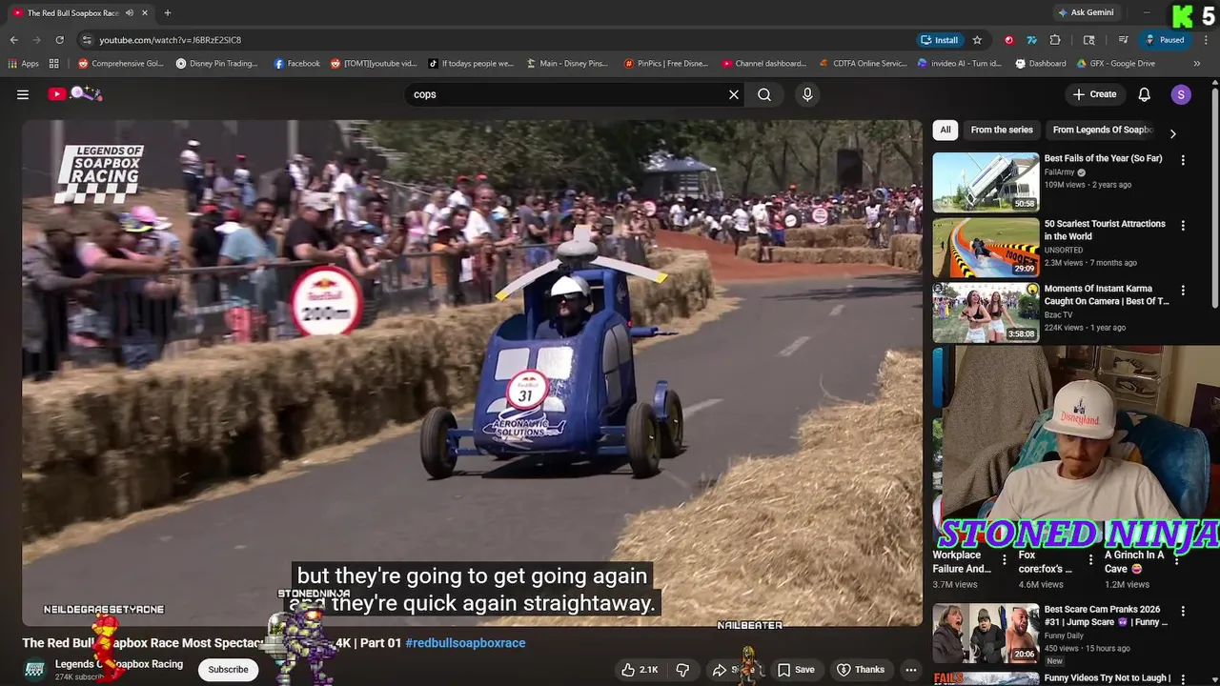Open more actions three-dot menu below video
Screen dimensions: 1220x686
911,670
